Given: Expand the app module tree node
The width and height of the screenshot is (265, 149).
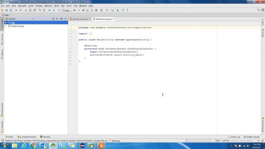Looking at the screenshot, I should point(5,23).
